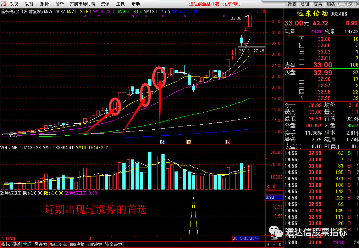Screen dimensions: 359x248
Task: Click the MA60: 18.07 indicator label
Action: tap(130, 11)
